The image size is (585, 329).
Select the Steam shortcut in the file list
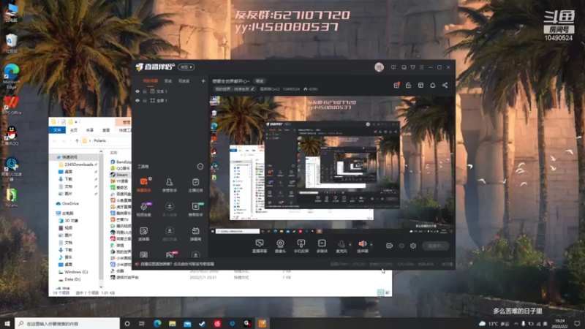pos(119,175)
